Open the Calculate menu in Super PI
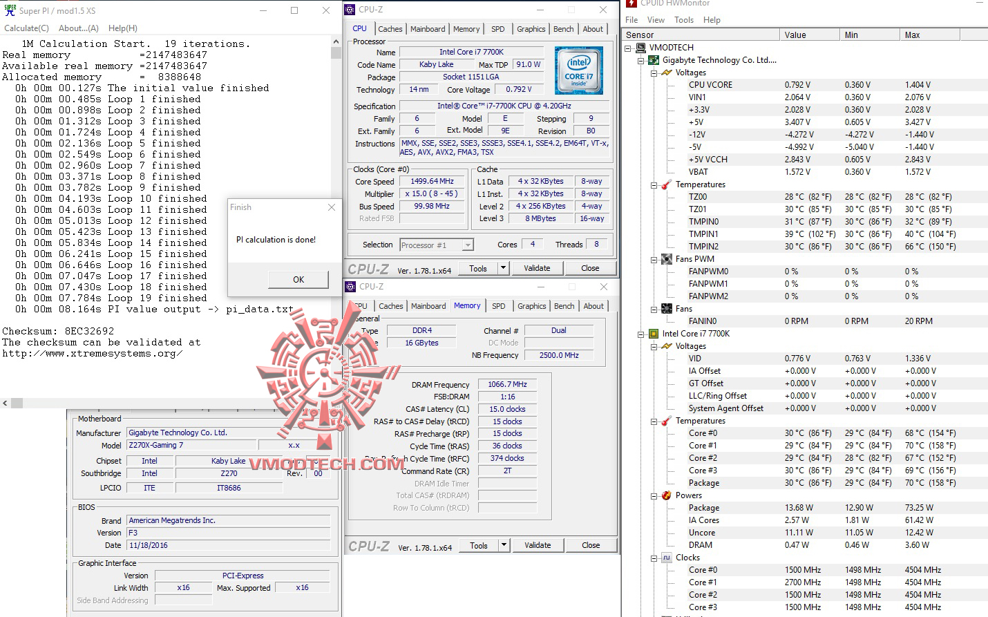 coord(26,28)
